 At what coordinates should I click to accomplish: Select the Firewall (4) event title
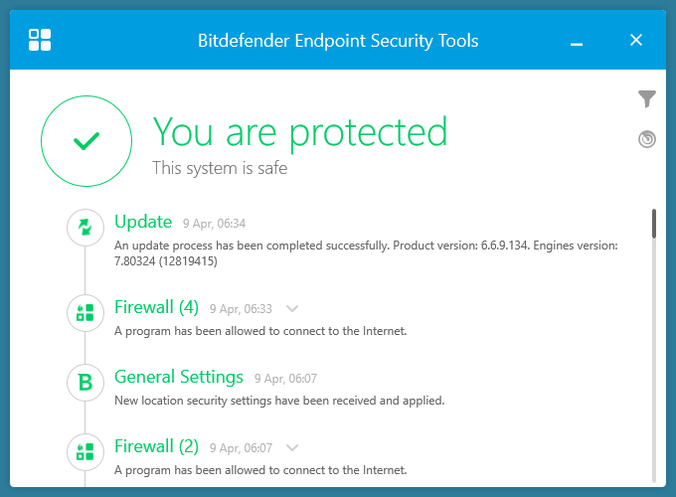156,307
